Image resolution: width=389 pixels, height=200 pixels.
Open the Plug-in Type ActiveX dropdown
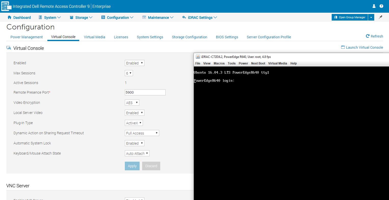[x=134, y=123]
